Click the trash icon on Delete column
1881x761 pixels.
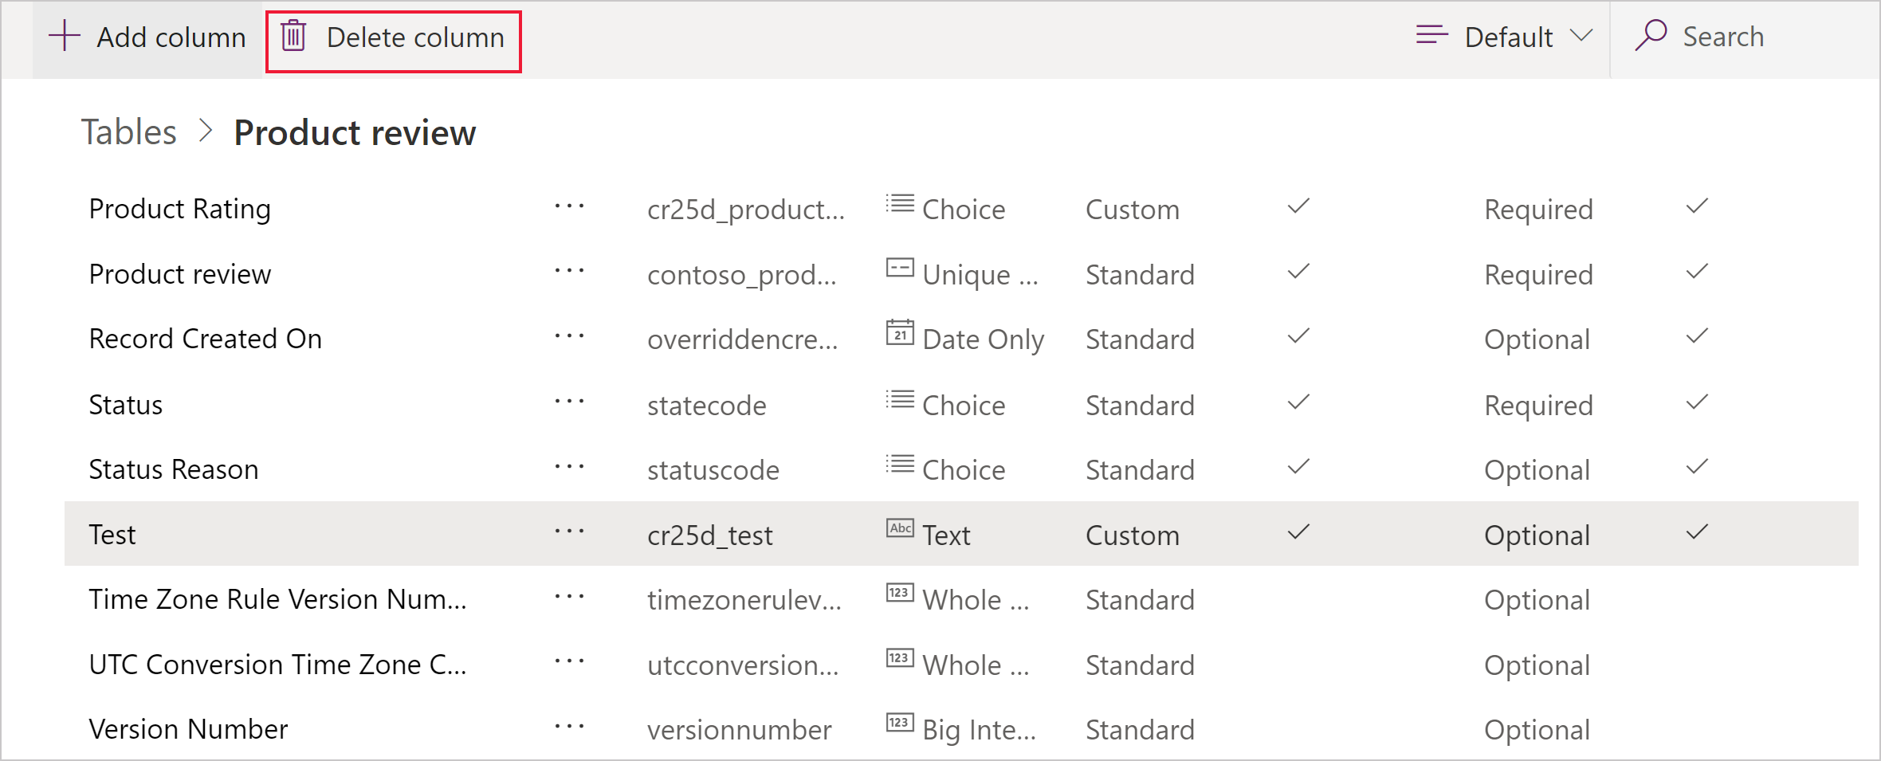[294, 37]
